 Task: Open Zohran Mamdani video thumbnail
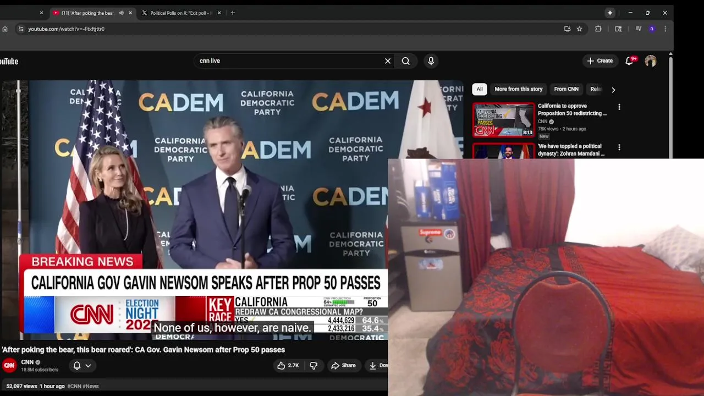pos(504,151)
